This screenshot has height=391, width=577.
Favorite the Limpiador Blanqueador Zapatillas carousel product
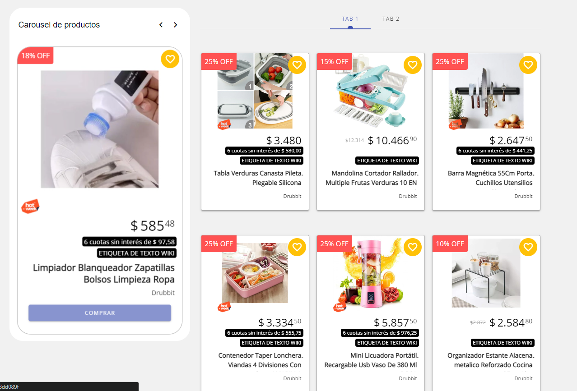pyautogui.click(x=170, y=59)
